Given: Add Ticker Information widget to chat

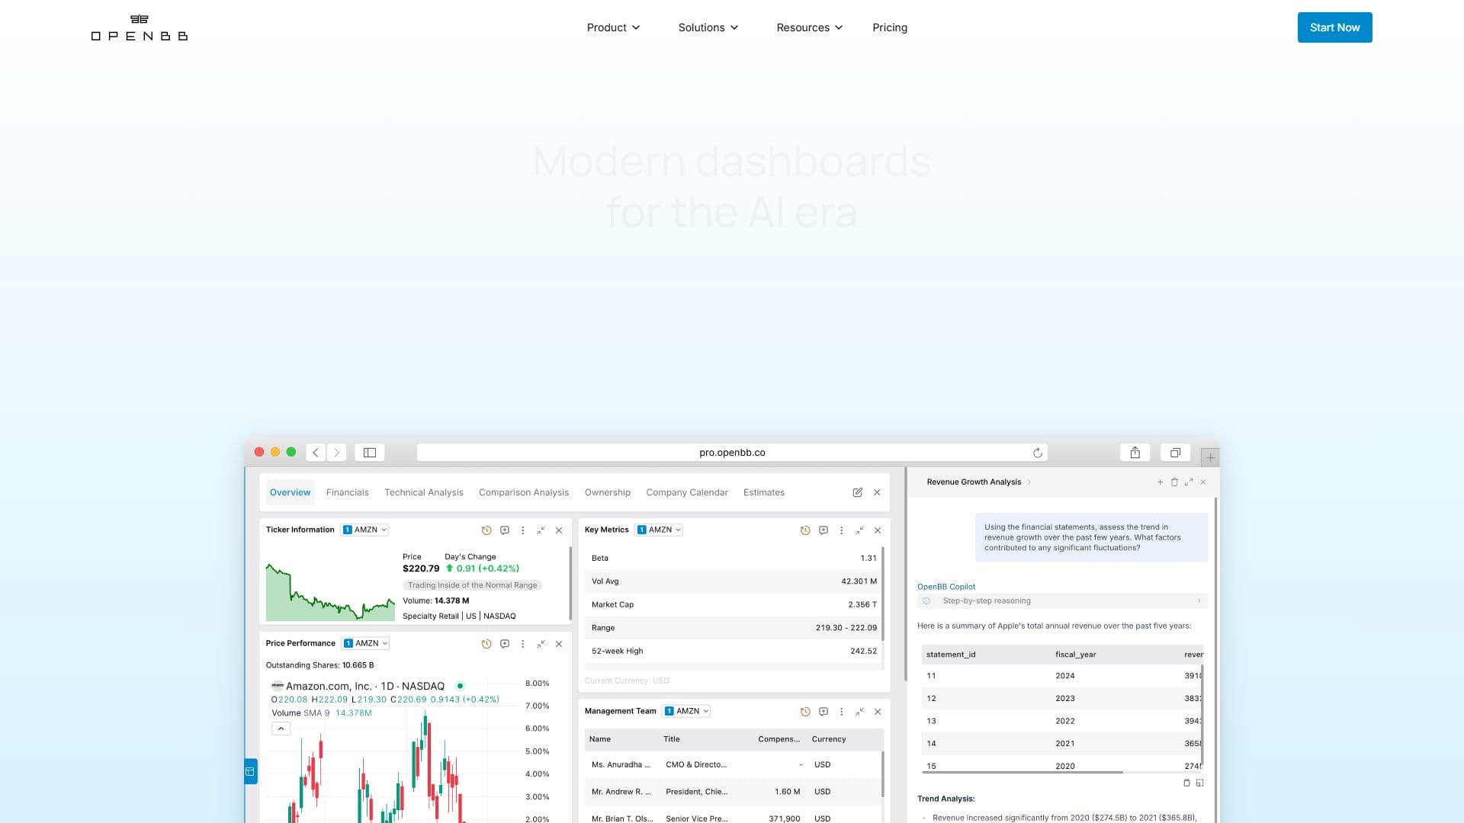Looking at the screenshot, I should click(505, 530).
